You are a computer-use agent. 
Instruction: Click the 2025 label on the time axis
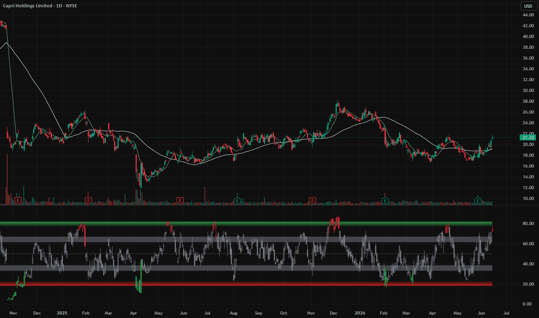pos(62,313)
